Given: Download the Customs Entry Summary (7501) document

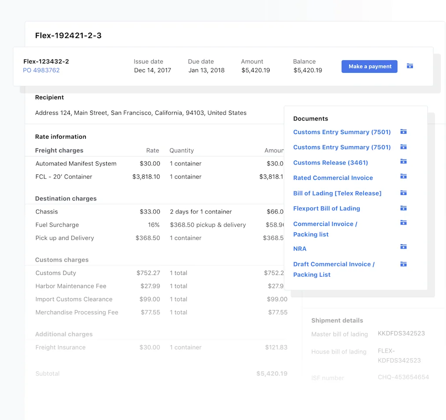Looking at the screenshot, I should tap(403, 131).
